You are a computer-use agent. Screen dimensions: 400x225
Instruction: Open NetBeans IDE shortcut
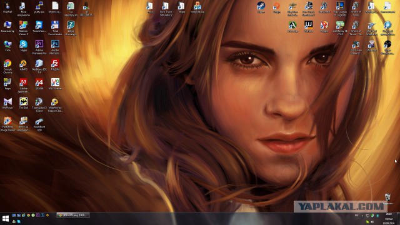pyautogui.click(x=39, y=66)
